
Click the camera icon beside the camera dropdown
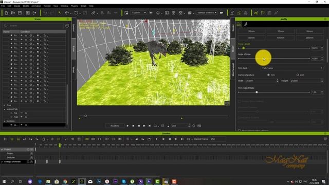222,13
